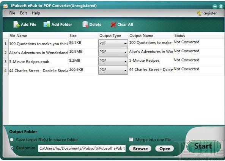Minimize the converter window

point(215,6)
